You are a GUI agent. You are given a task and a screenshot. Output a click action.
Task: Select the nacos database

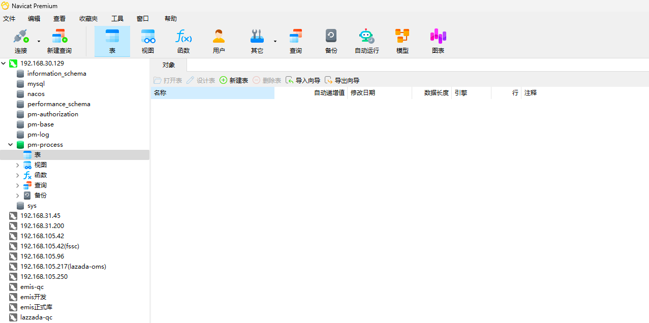[x=36, y=94]
